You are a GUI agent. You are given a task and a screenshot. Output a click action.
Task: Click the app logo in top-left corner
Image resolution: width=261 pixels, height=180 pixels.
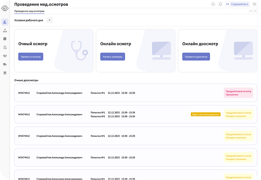[5, 8]
